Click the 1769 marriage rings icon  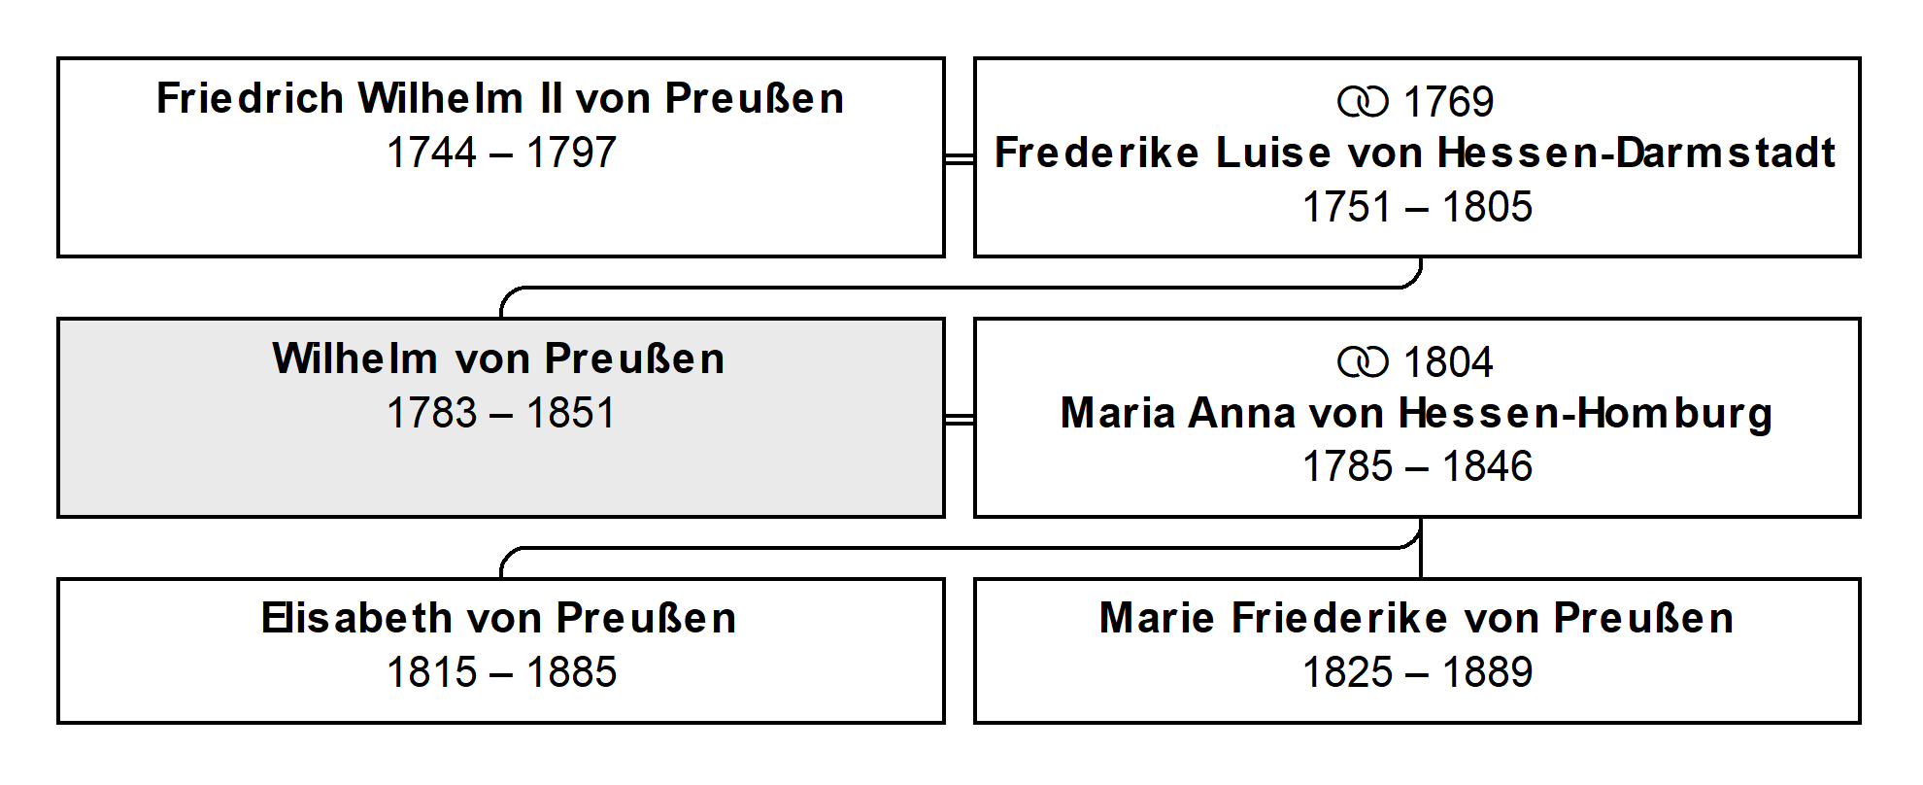[1363, 102]
